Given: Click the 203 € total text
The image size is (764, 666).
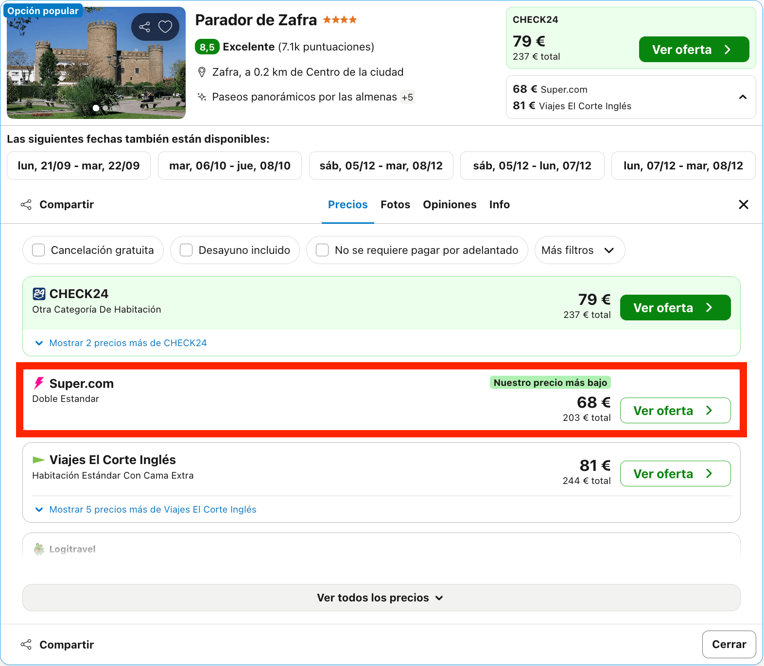Looking at the screenshot, I should click(587, 417).
